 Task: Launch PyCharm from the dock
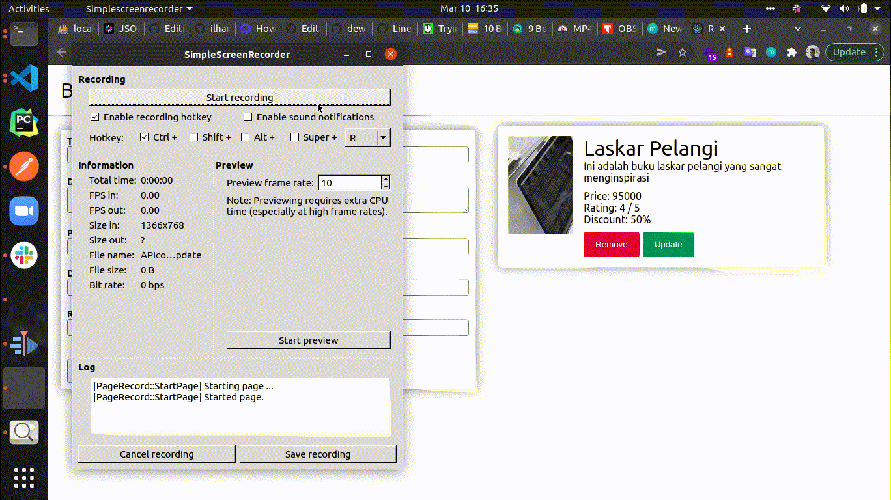24,122
